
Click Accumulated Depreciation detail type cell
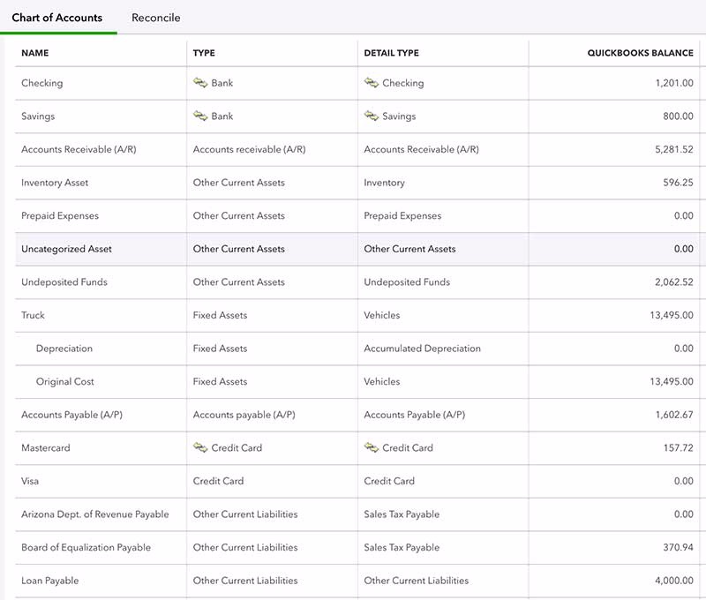[423, 349]
